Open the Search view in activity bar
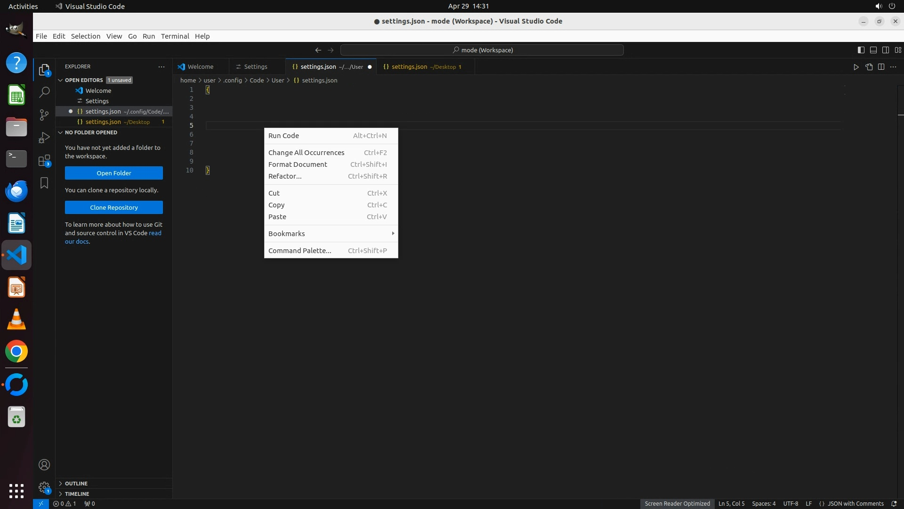 pyautogui.click(x=44, y=92)
